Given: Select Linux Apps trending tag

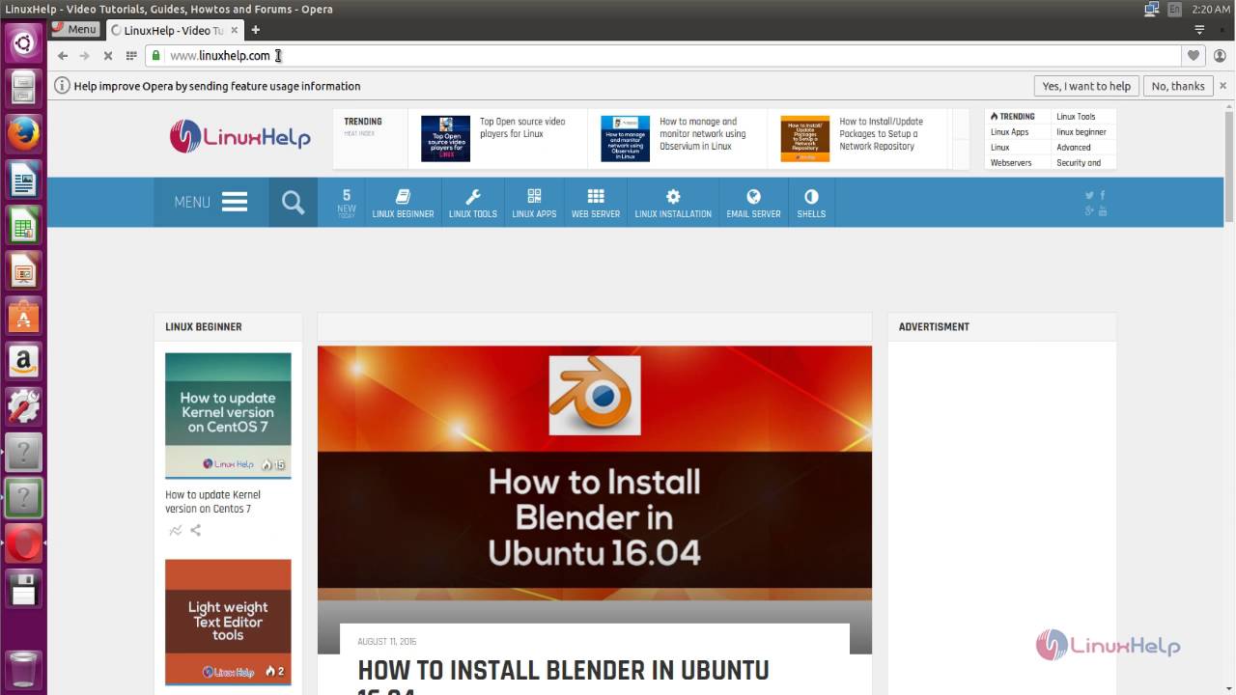Looking at the screenshot, I should point(1010,132).
